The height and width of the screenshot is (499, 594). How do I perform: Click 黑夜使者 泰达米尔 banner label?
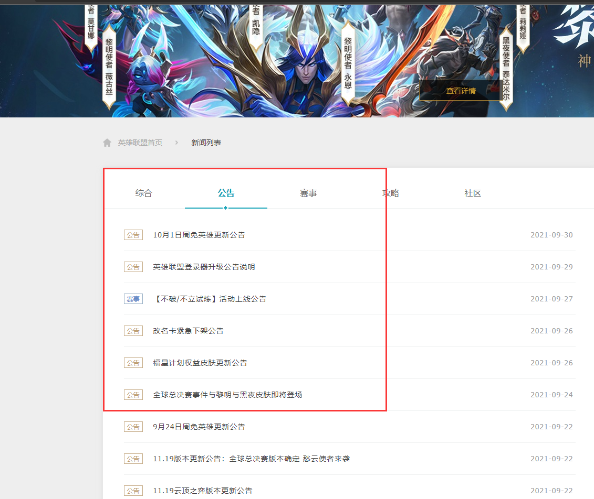(x=506, y=69)
